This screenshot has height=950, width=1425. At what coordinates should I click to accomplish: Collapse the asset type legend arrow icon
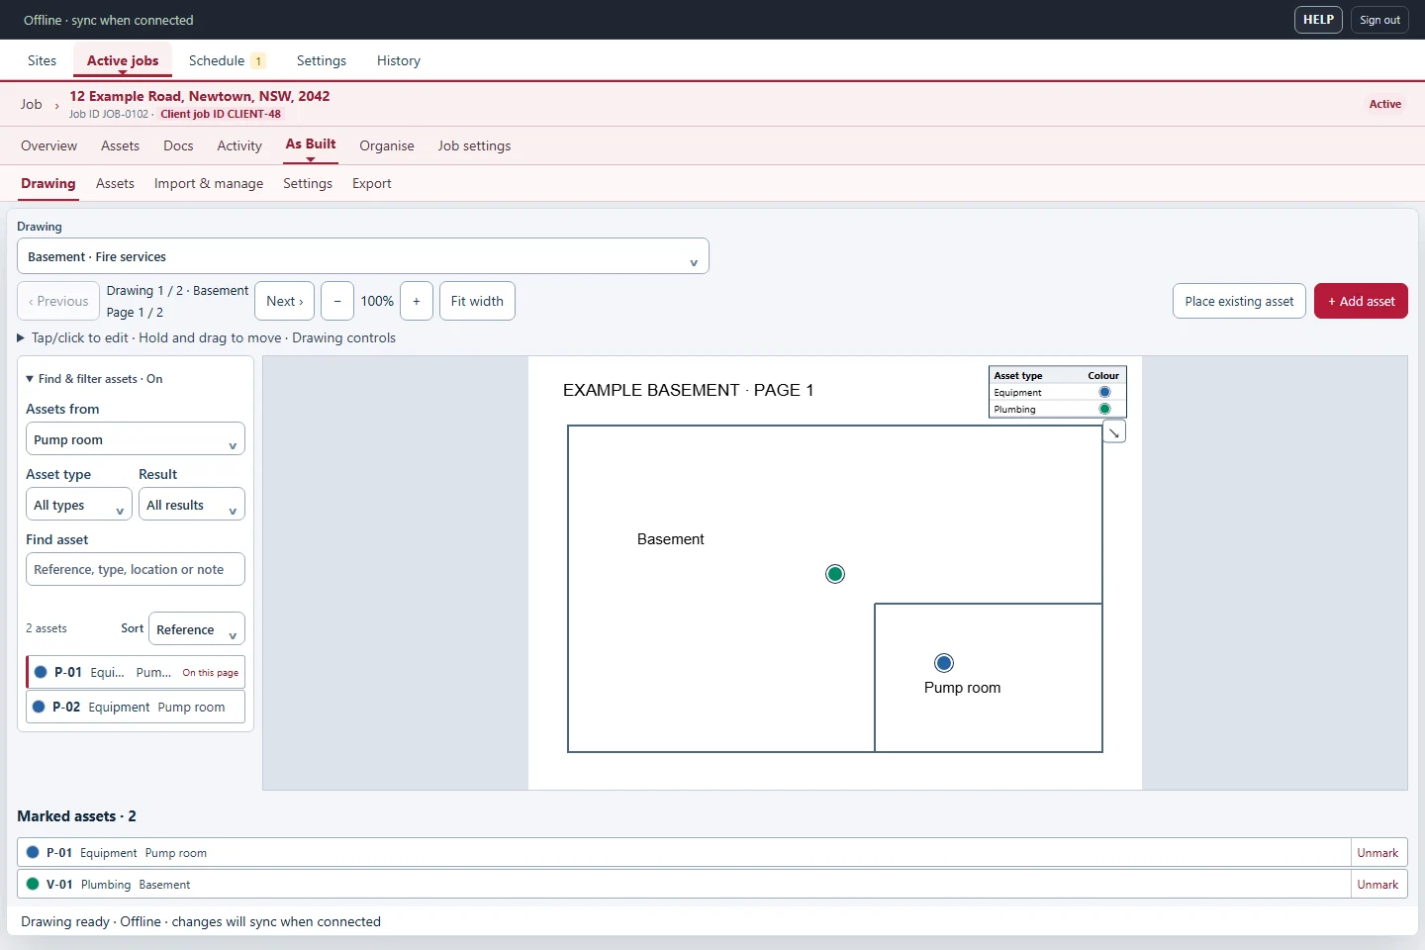(1114, 432)
